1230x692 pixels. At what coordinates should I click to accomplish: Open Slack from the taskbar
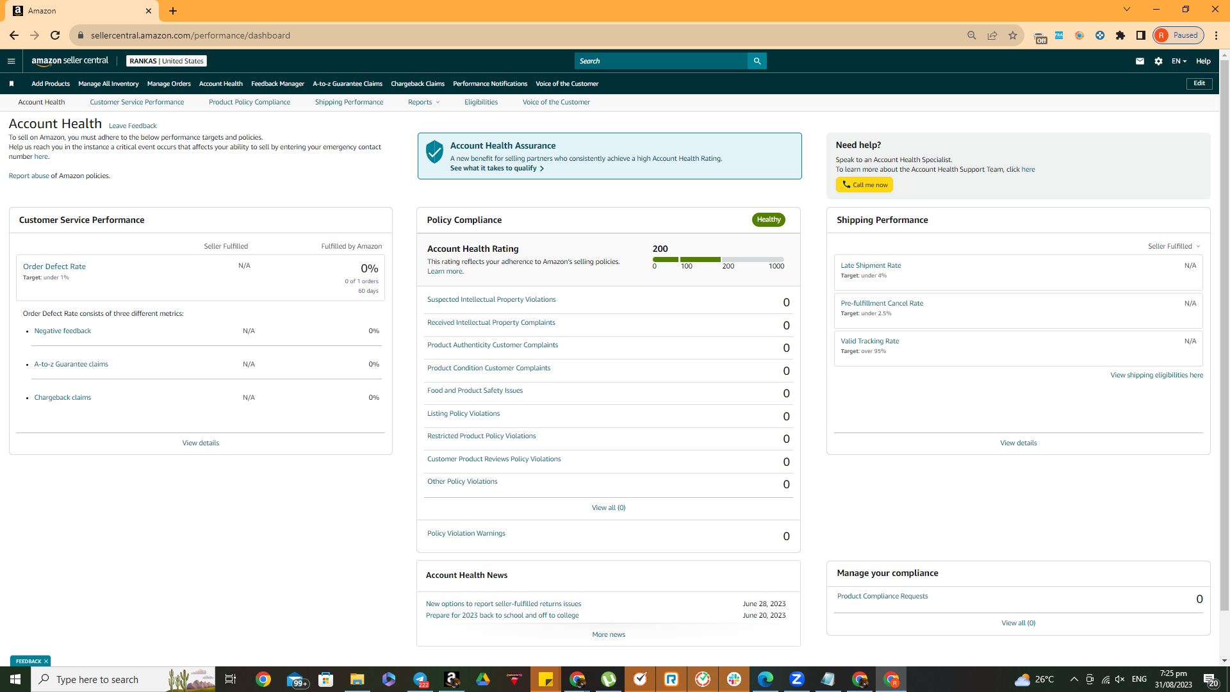click(734, 679)
